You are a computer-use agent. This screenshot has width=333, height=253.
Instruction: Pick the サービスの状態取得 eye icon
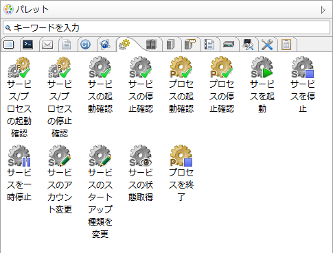pos(141,156)
